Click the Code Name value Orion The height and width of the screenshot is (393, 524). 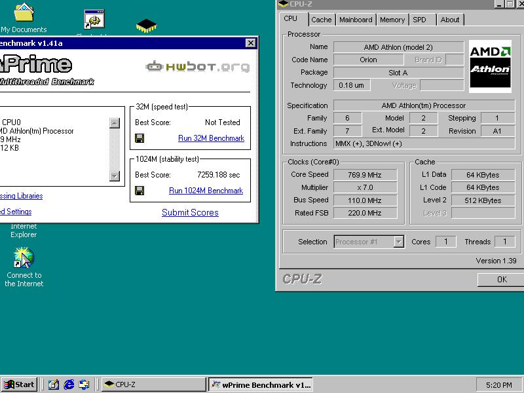click(x=368, y=60)
